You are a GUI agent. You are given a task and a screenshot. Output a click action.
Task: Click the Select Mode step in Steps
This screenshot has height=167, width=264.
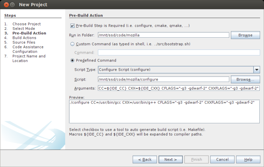coord(24,29)
